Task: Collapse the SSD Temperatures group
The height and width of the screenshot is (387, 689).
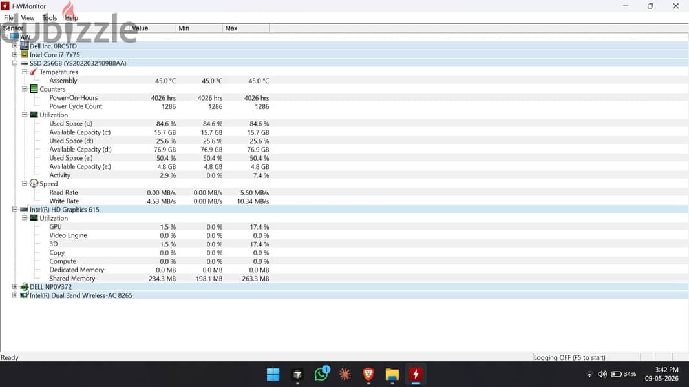Action: [x=25, y=72]
